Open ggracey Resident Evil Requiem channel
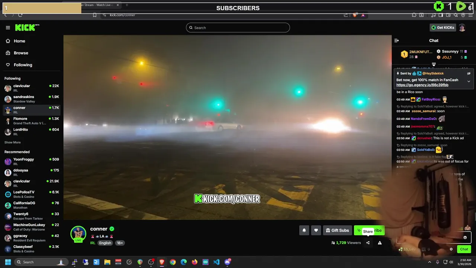 [32, 238]
